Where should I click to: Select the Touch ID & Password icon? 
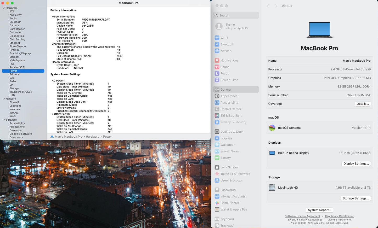217,174
